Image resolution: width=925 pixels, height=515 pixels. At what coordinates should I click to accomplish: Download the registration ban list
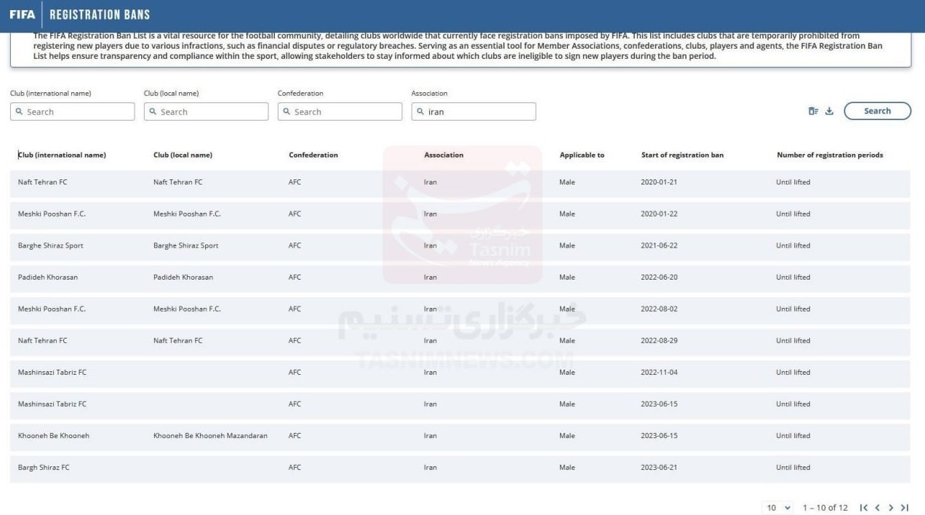point(830,110)
